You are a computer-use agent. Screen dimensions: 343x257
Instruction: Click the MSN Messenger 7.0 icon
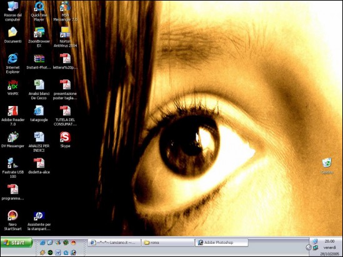(65, 11)
